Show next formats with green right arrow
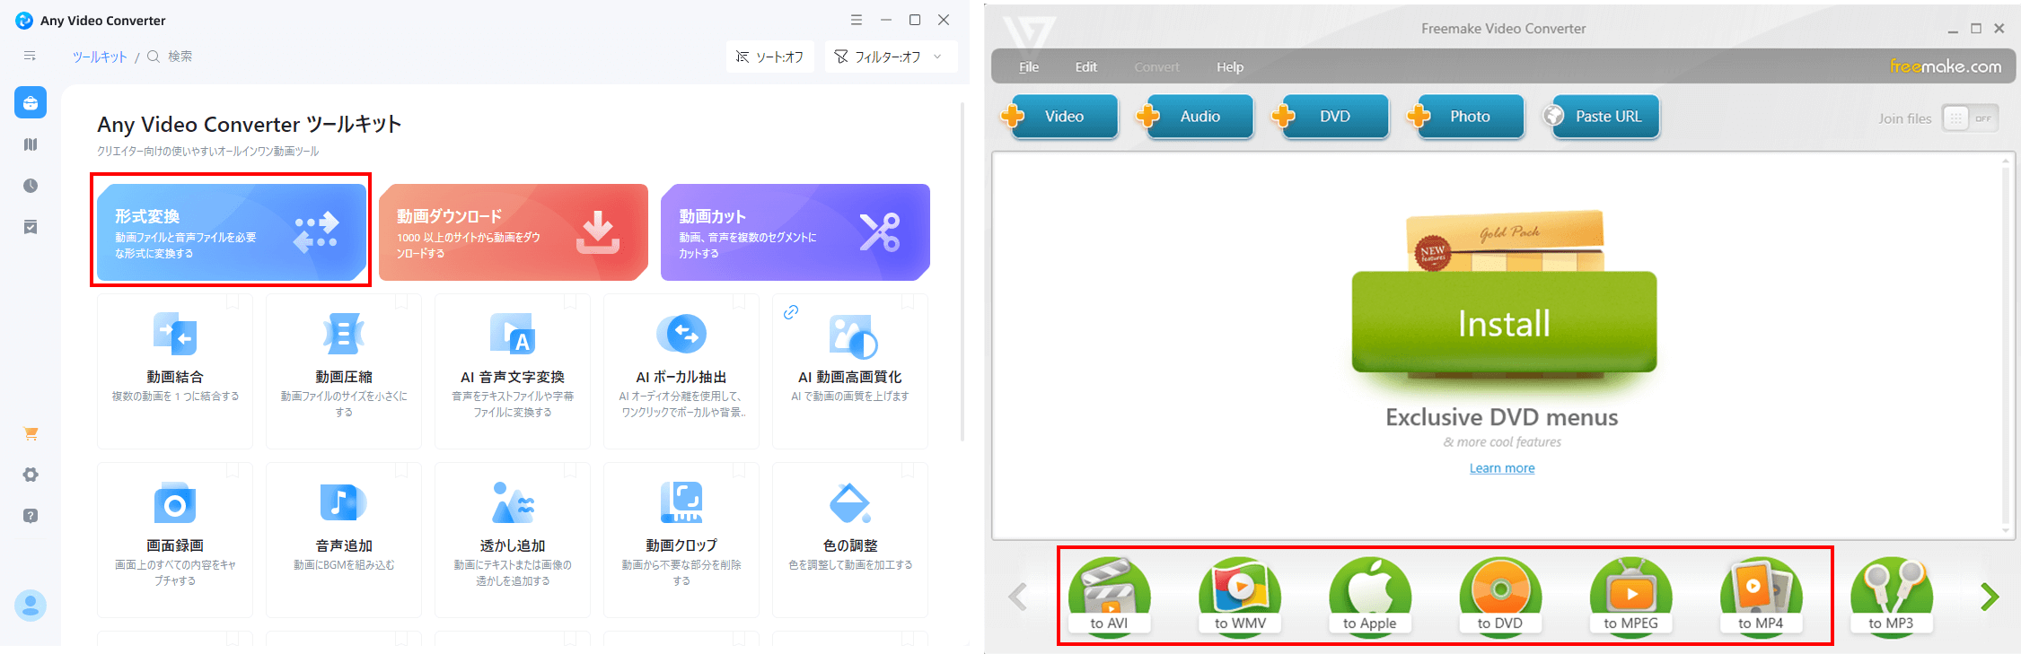 [x=1990, y=597]
